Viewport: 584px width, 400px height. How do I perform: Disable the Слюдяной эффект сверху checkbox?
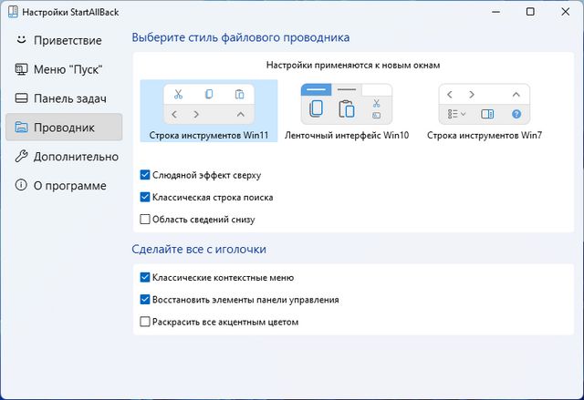point(145,175)
